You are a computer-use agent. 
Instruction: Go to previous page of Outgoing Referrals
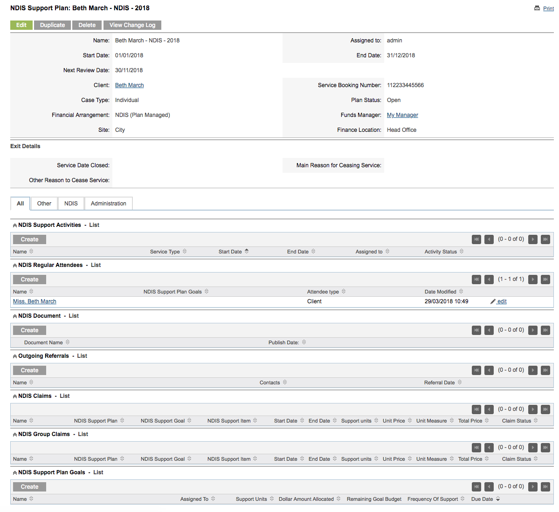489,370
